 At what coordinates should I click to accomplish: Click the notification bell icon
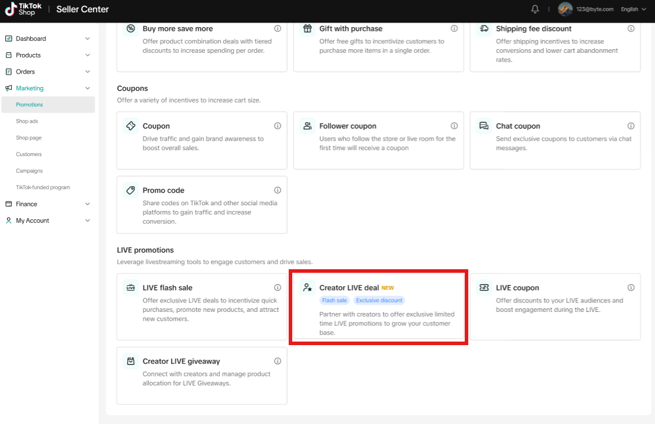535,9
